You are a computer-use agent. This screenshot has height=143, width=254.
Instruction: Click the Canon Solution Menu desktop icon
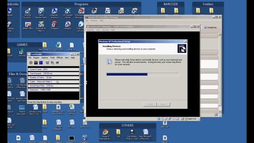[x=41, y=13]
